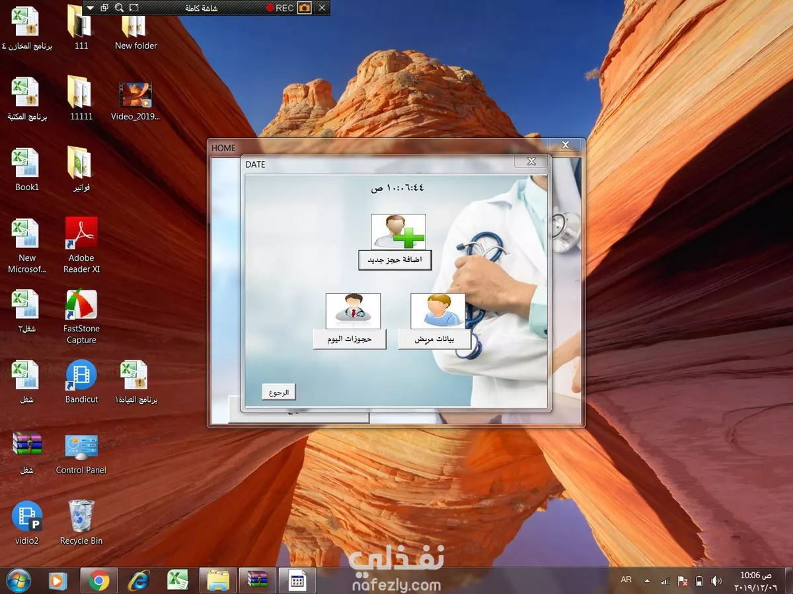Launch Adobe Reader XI shortcut
793x594 pixels.
tap(81, 246)
